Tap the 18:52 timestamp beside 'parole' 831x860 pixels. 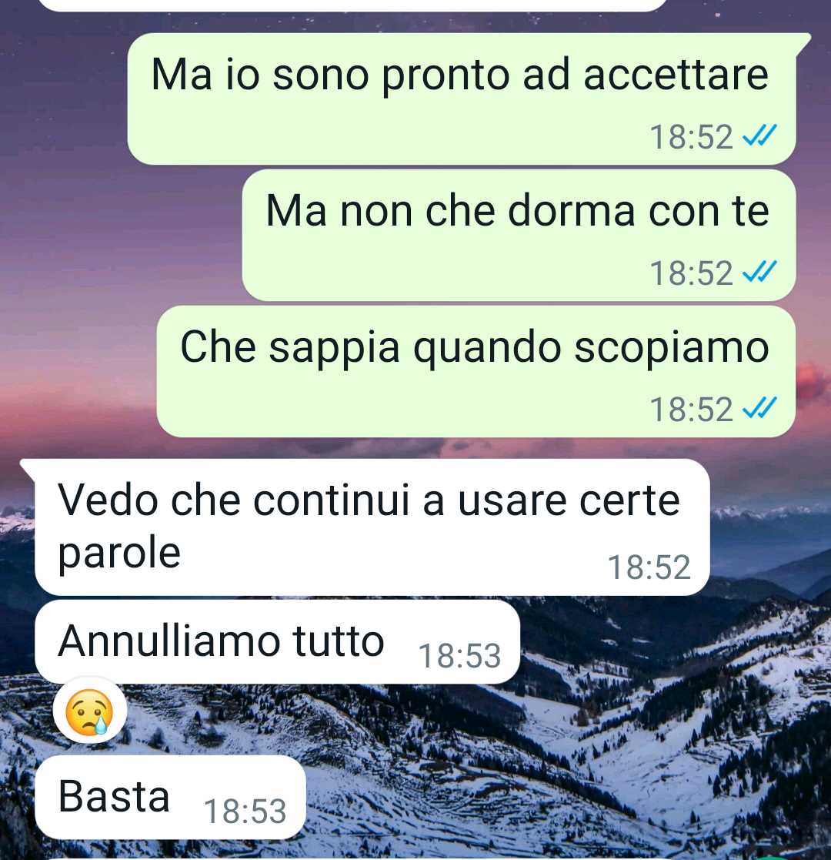[649, 567]
